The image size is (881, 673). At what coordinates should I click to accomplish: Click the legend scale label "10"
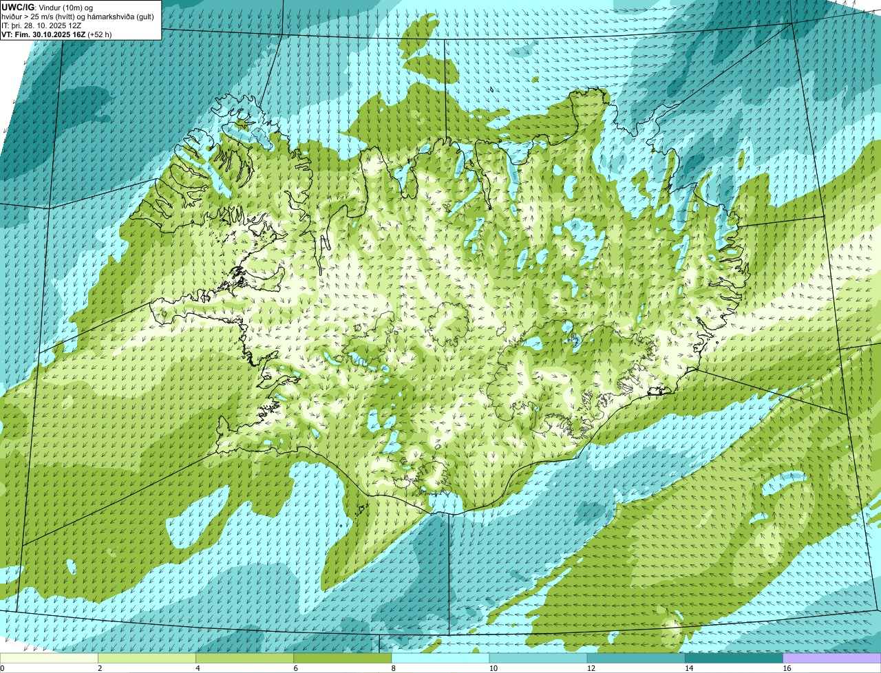pyautogui.click(x=493, y=668)
